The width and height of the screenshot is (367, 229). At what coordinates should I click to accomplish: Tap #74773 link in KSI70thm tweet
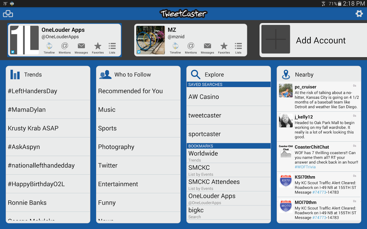pyautogui.click(x=319, y=192)
